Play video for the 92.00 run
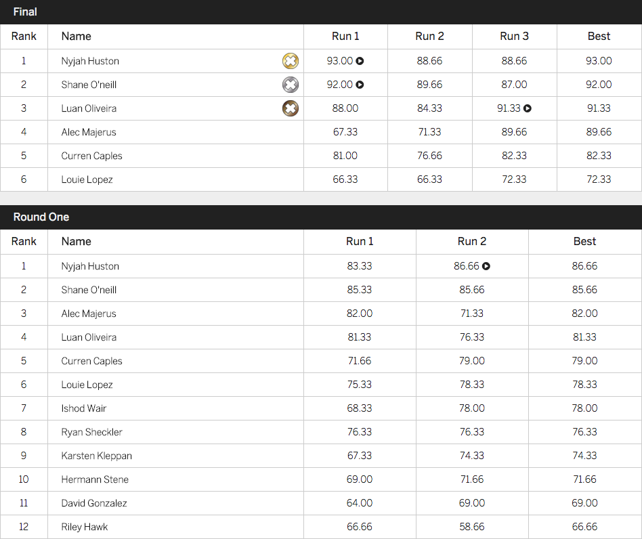The image size is (642, 539). coord(360,85)
